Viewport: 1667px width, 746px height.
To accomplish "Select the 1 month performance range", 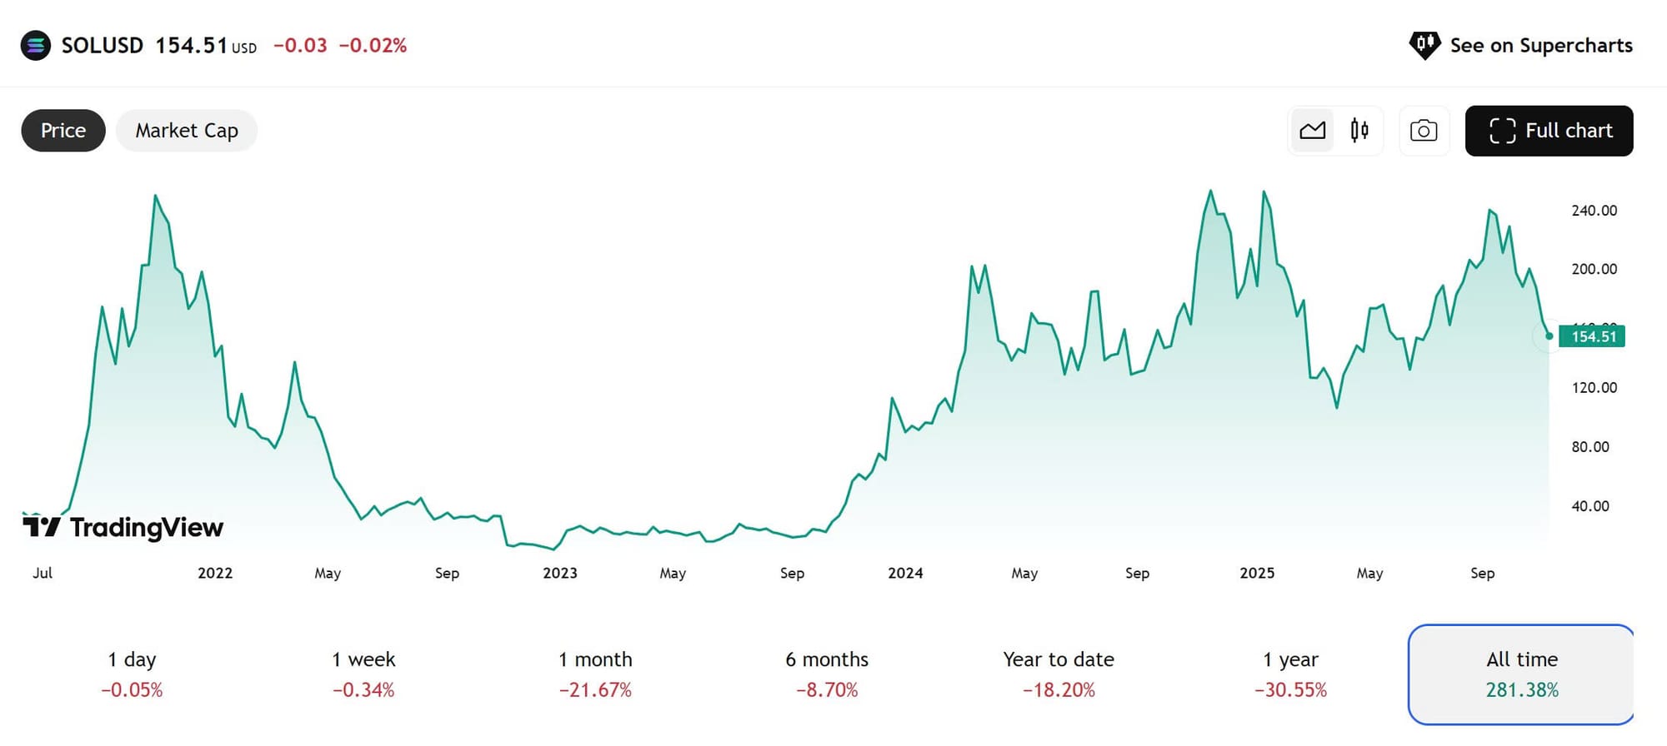I will [596, 674].
